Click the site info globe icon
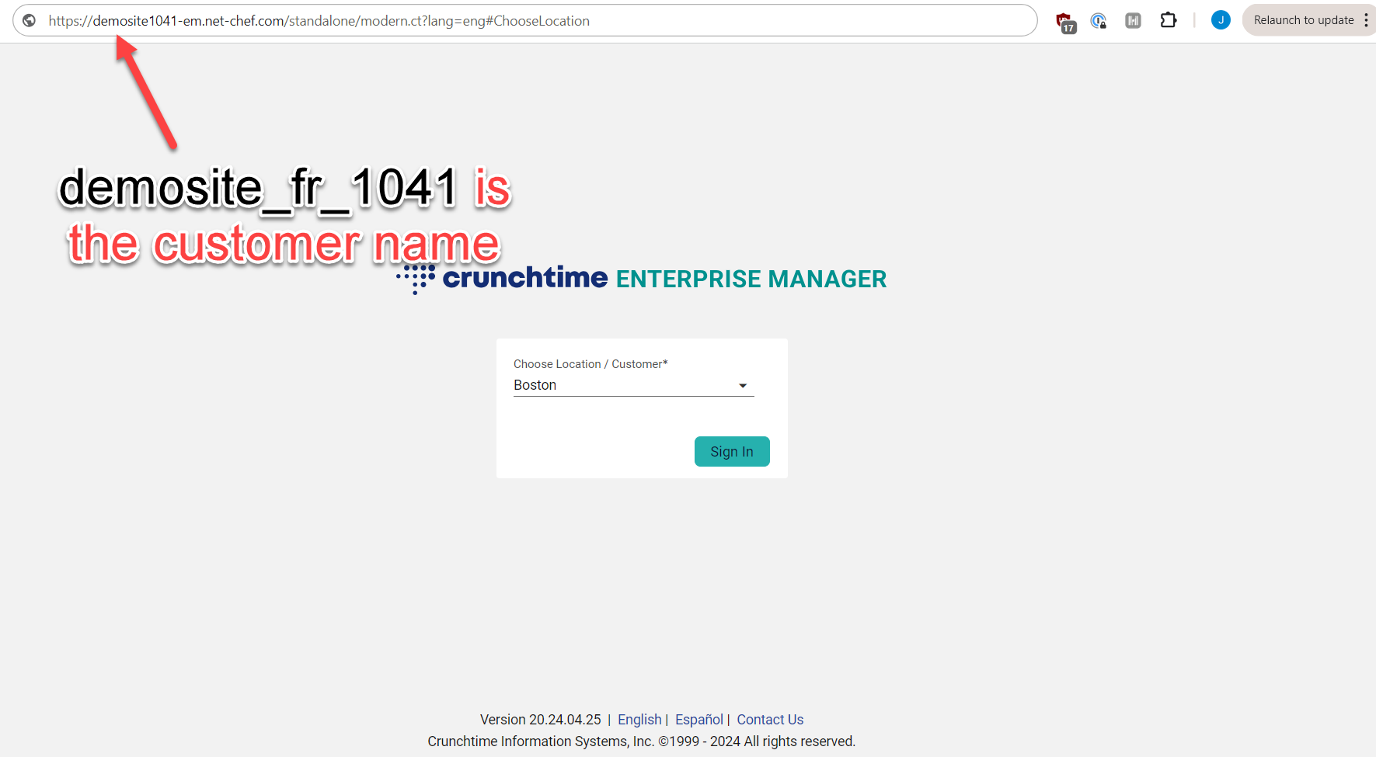Viewport: 1376px width, 757px height. tap(29, 21)
